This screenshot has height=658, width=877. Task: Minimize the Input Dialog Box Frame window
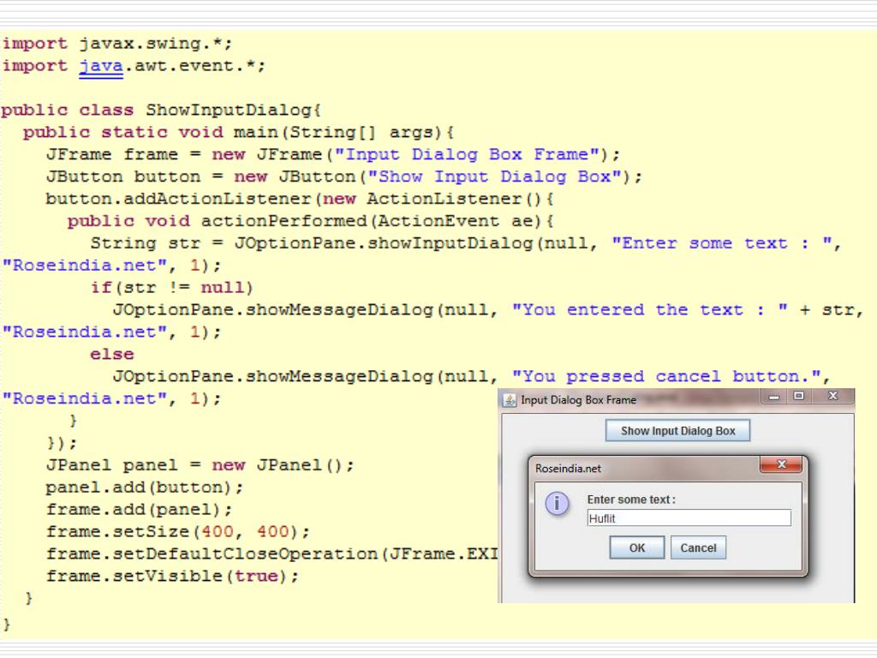774,397
